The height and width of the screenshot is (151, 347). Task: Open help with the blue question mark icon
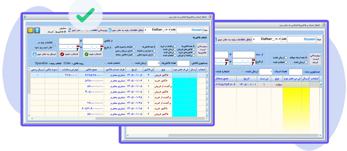(37, 30)
